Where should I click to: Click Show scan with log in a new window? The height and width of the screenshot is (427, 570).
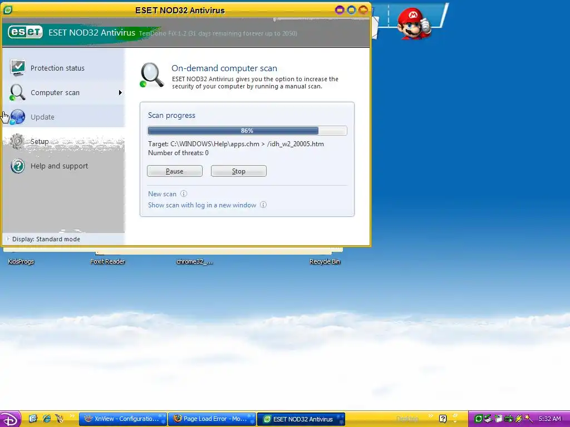[x=202, y=205]
